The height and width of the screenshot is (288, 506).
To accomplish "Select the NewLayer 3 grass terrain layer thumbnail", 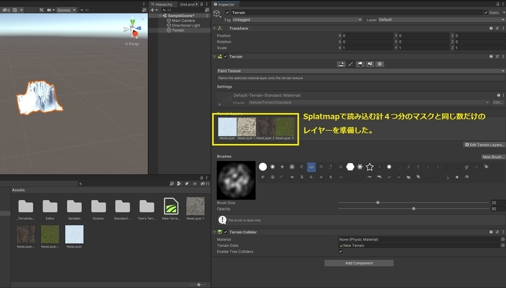I will (285, 128).
